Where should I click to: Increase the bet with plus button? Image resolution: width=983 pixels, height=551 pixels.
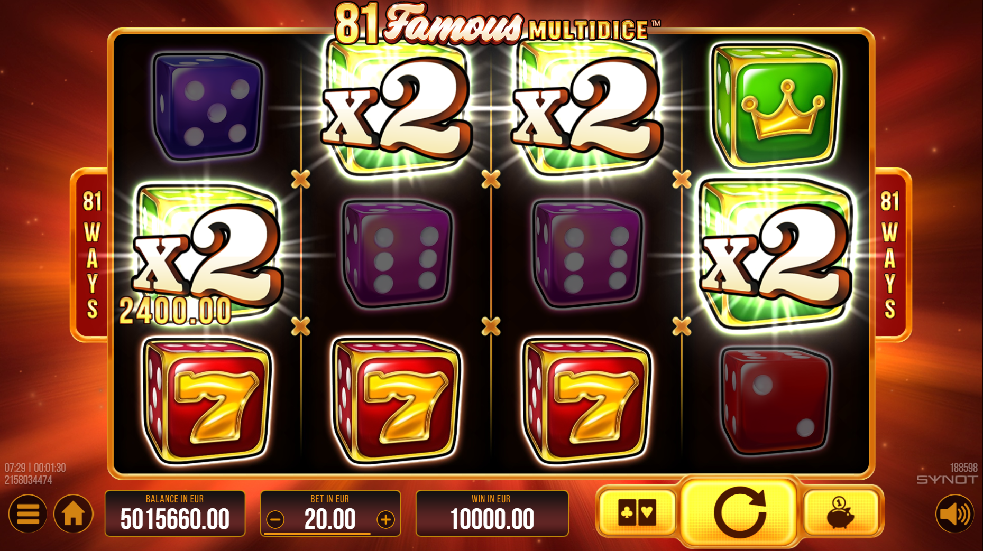coord(385,520)
